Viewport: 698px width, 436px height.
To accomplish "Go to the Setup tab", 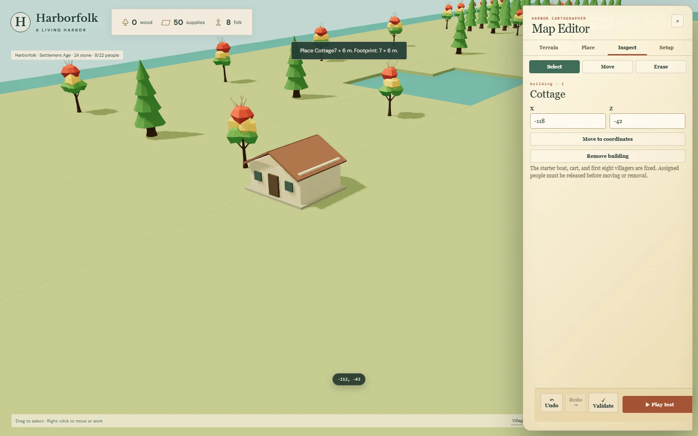I will (x=666, y=48).
